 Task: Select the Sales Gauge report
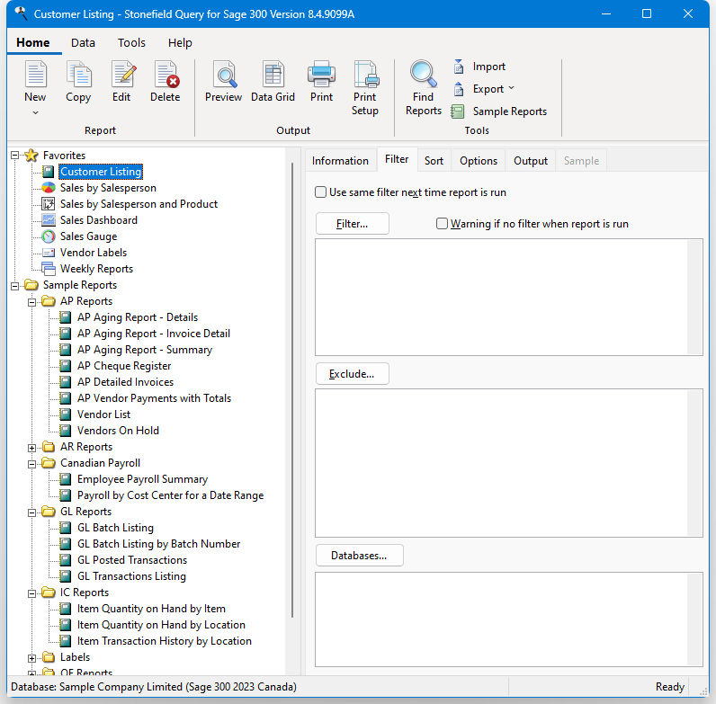click(x=88, y=236)
